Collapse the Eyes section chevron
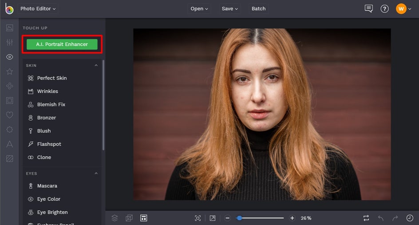419x225 pixels. [x=96, y=174]
